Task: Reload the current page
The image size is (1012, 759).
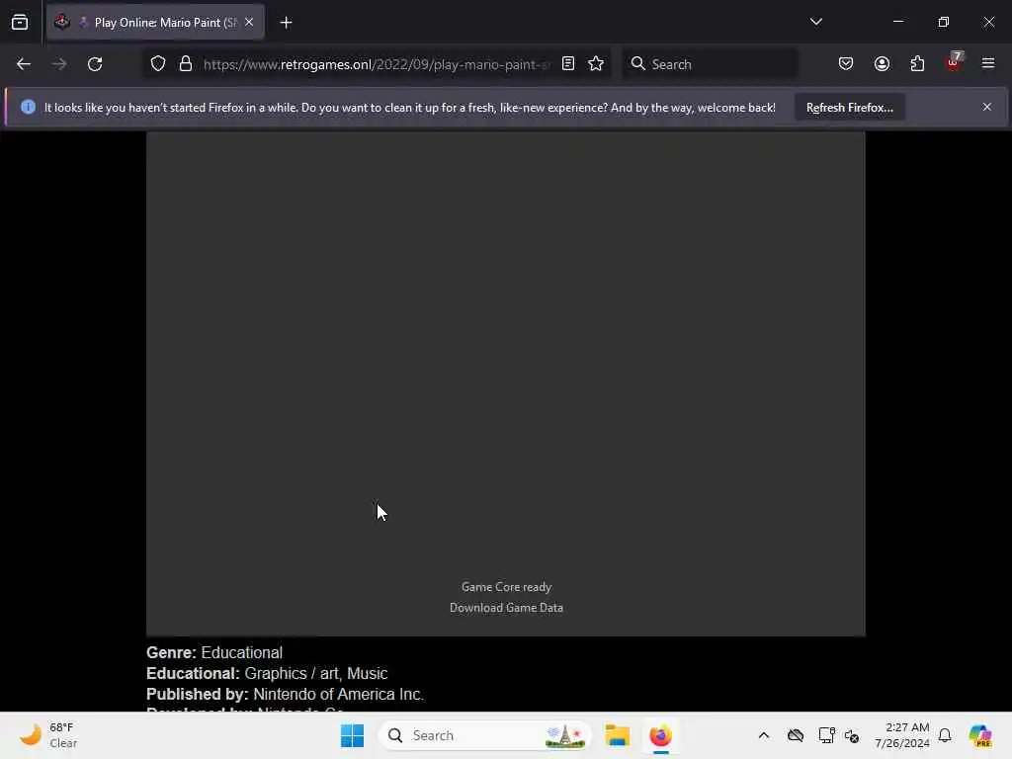Action: point(95,64)
